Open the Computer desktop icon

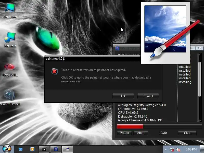coord(10,11)
